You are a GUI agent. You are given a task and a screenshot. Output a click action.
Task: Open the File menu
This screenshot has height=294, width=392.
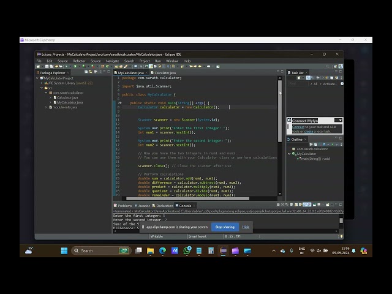39,61
